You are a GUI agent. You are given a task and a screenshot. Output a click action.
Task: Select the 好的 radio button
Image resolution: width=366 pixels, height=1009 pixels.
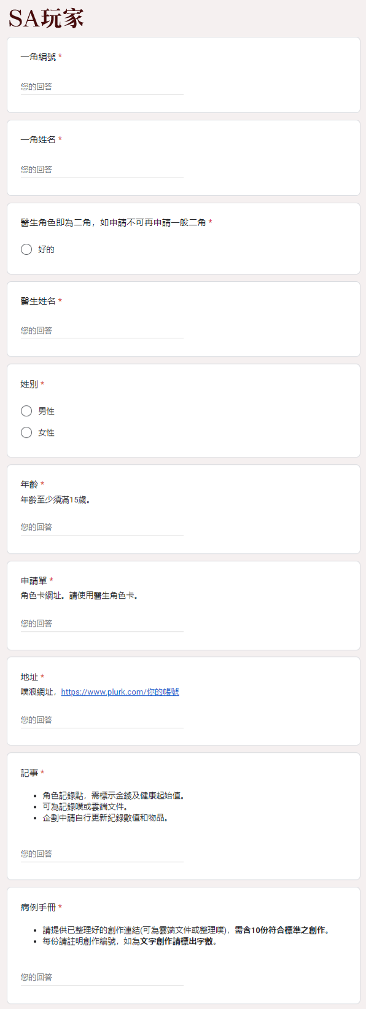26,249
